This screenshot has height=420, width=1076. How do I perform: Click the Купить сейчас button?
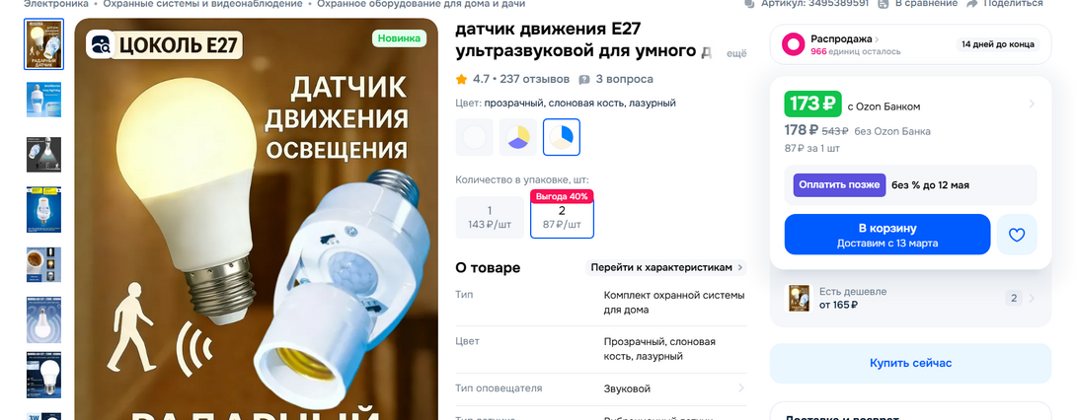(x=910, y=363)
